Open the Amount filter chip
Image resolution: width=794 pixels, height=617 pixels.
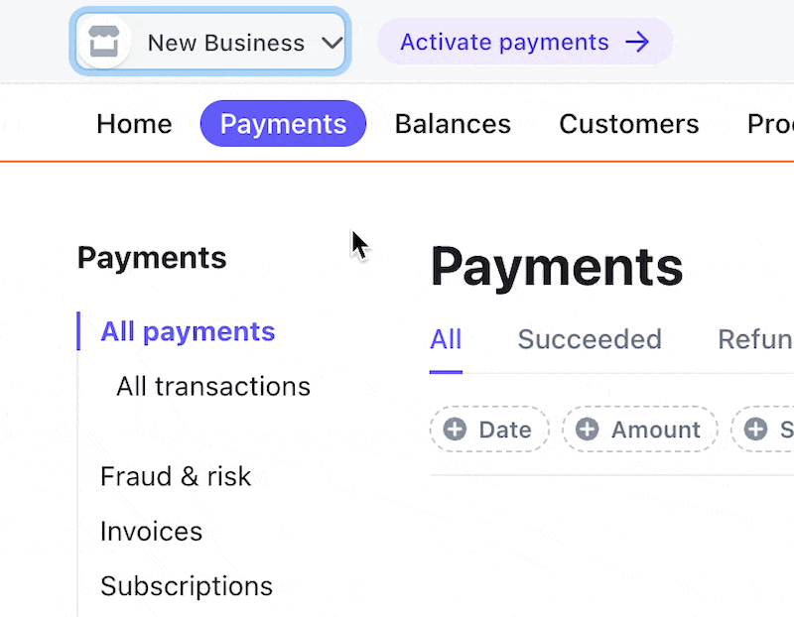[x=640, y=430]
